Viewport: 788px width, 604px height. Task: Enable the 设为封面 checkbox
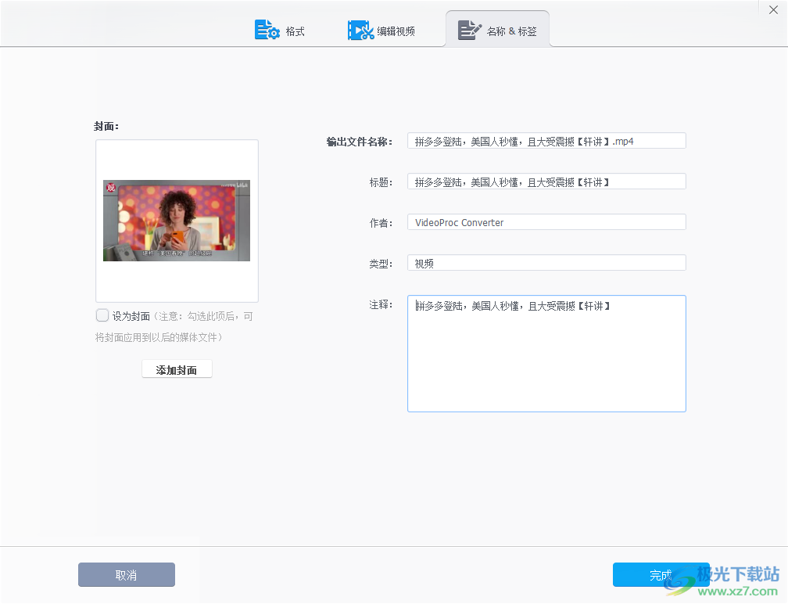click(x=102, y=315)
